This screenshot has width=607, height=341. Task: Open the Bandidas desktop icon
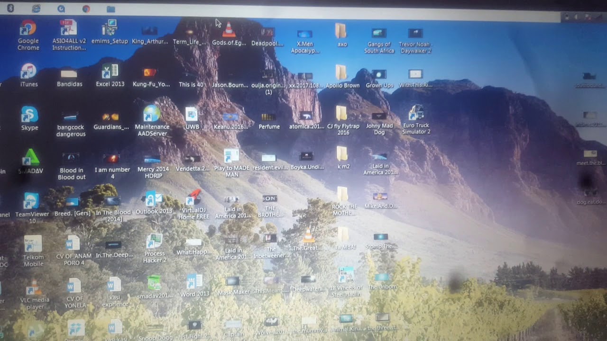[69, 78]
